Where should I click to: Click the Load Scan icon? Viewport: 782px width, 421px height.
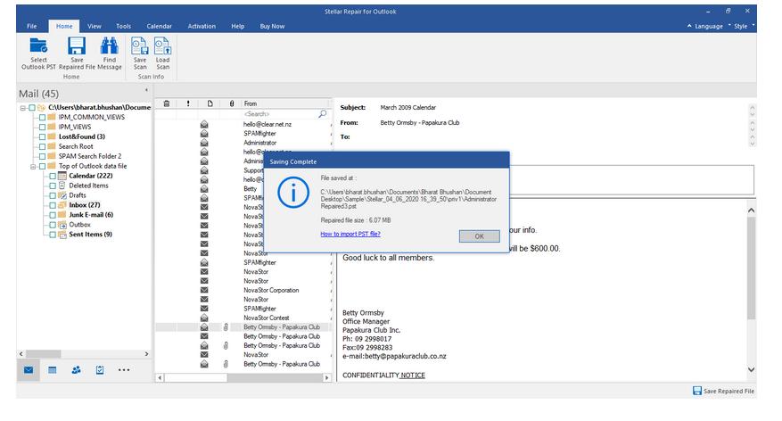click(162, 45)
